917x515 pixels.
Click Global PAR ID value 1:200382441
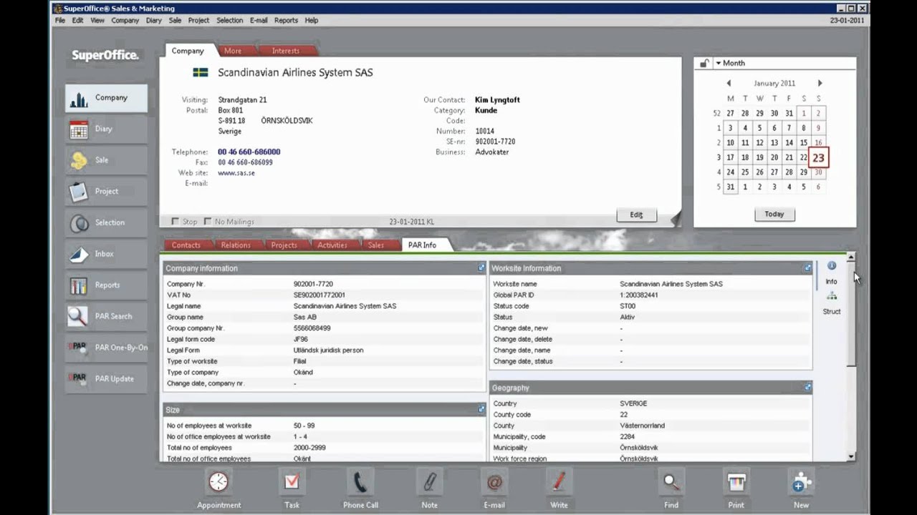(639, 295)
